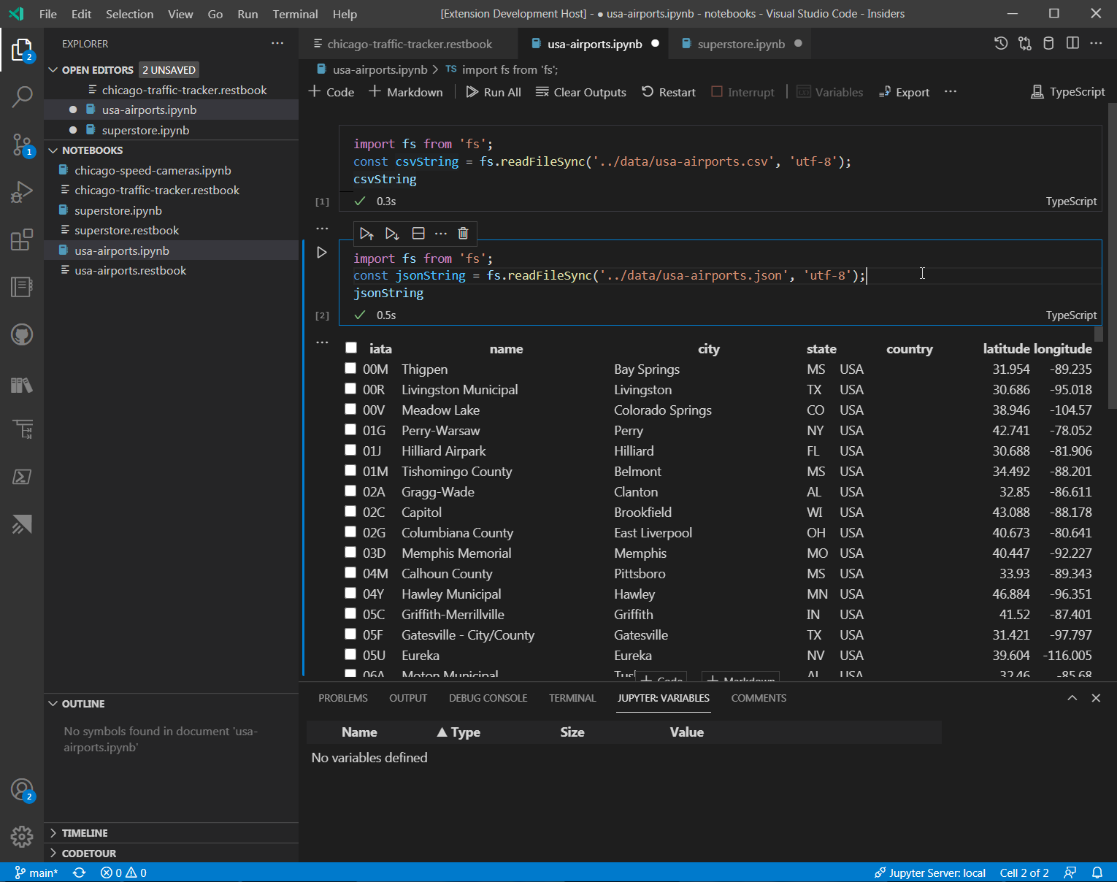1117x882 pixels.
Task: Collapse the Outline section
Action: coord(53,703)
